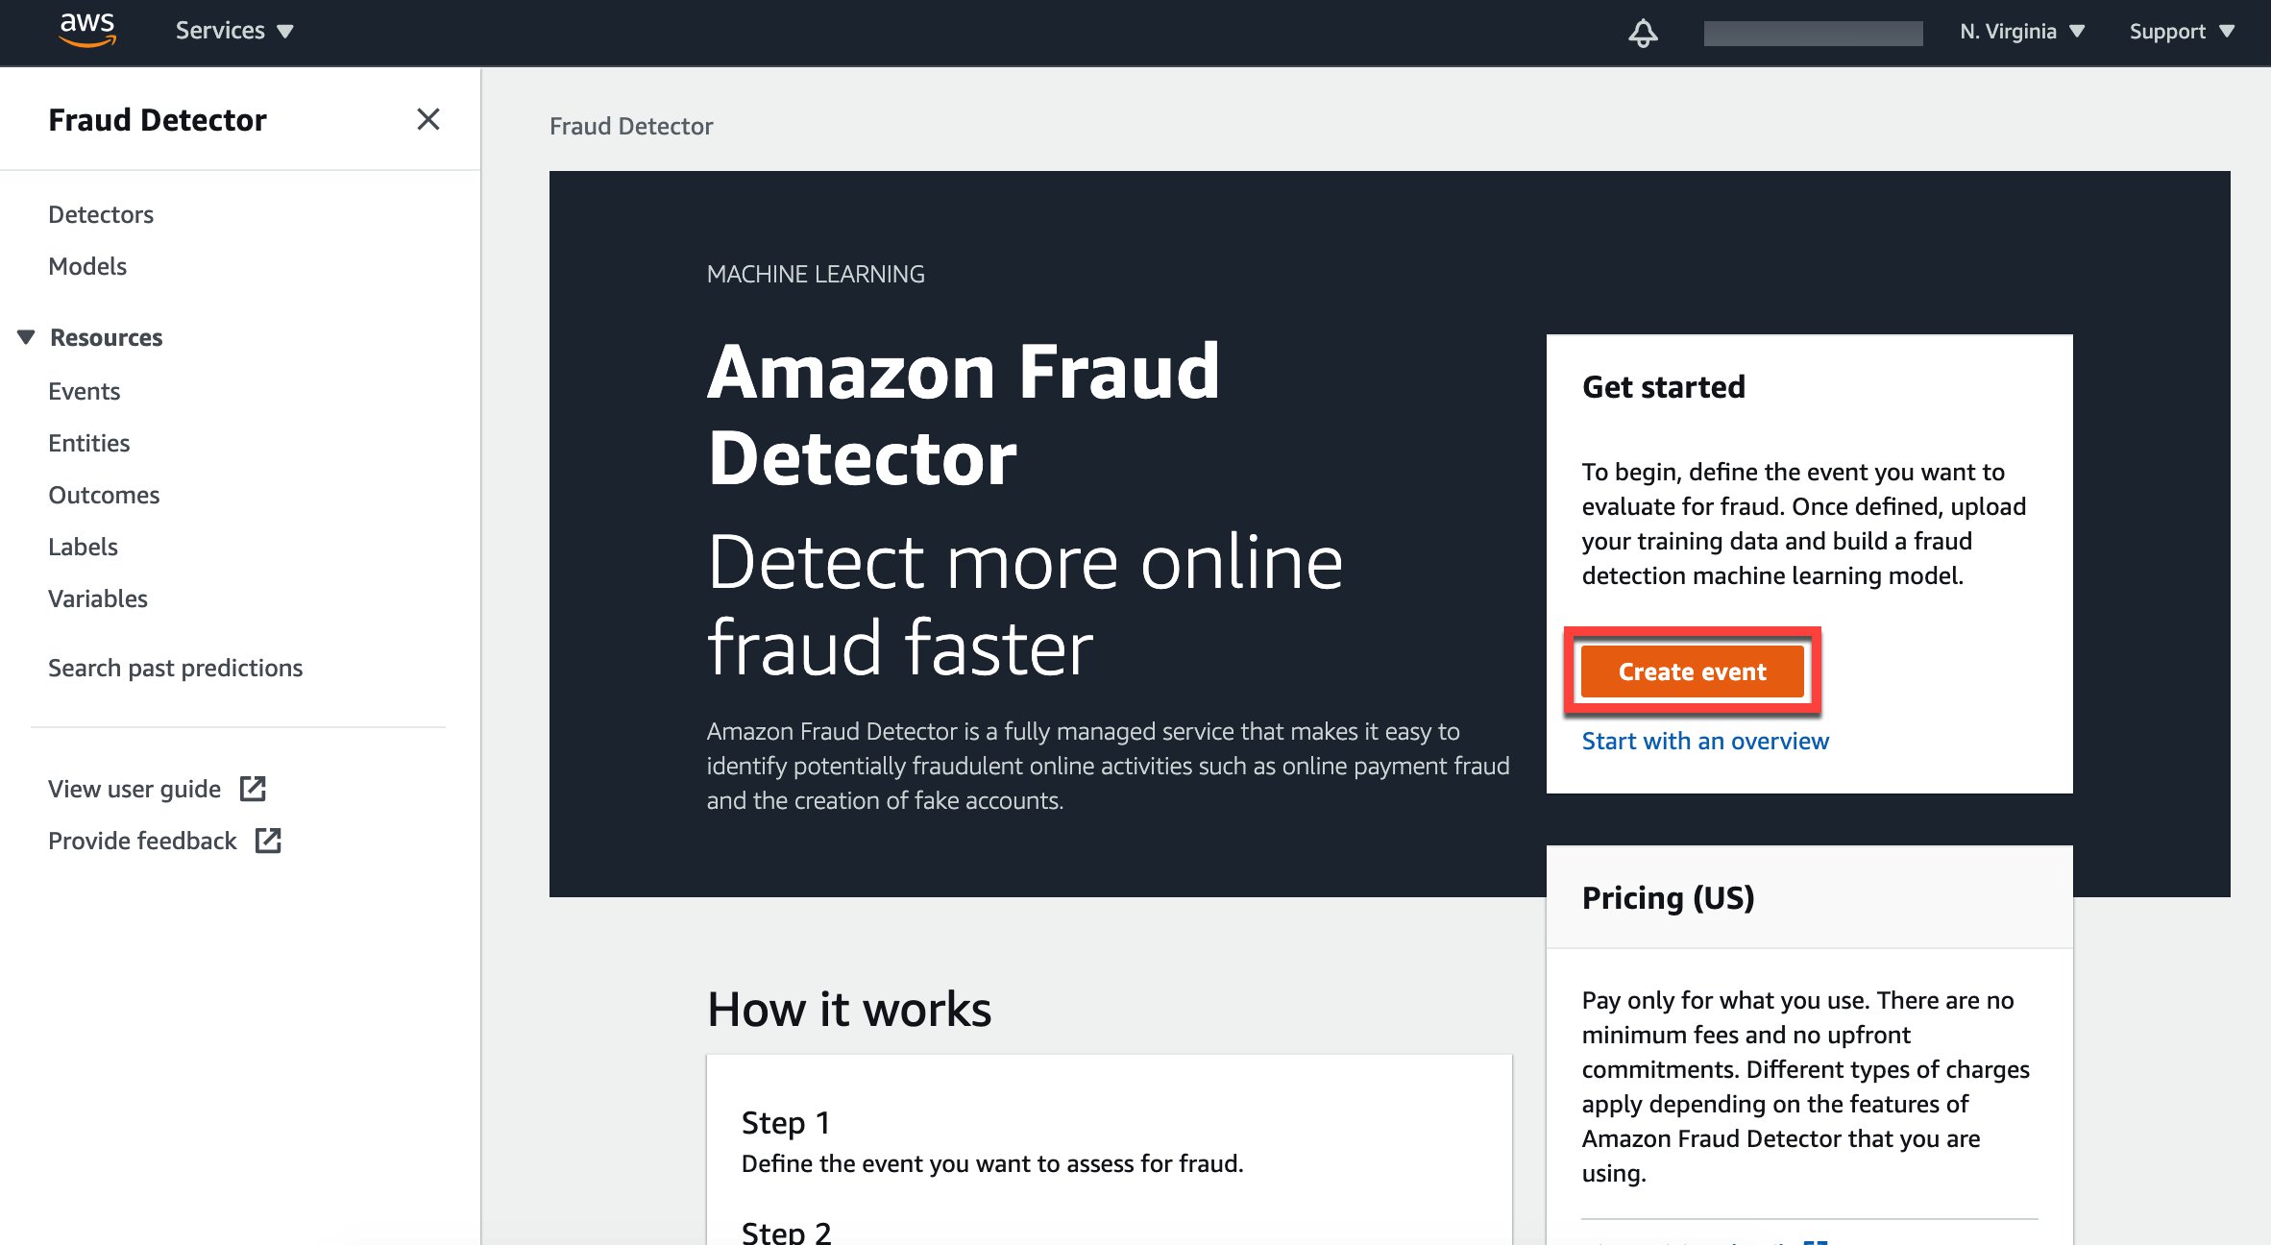Screen dimensions: 2271x1245
Task: Click the Pricing (US) heading
Action: (x=1668, y=897)
